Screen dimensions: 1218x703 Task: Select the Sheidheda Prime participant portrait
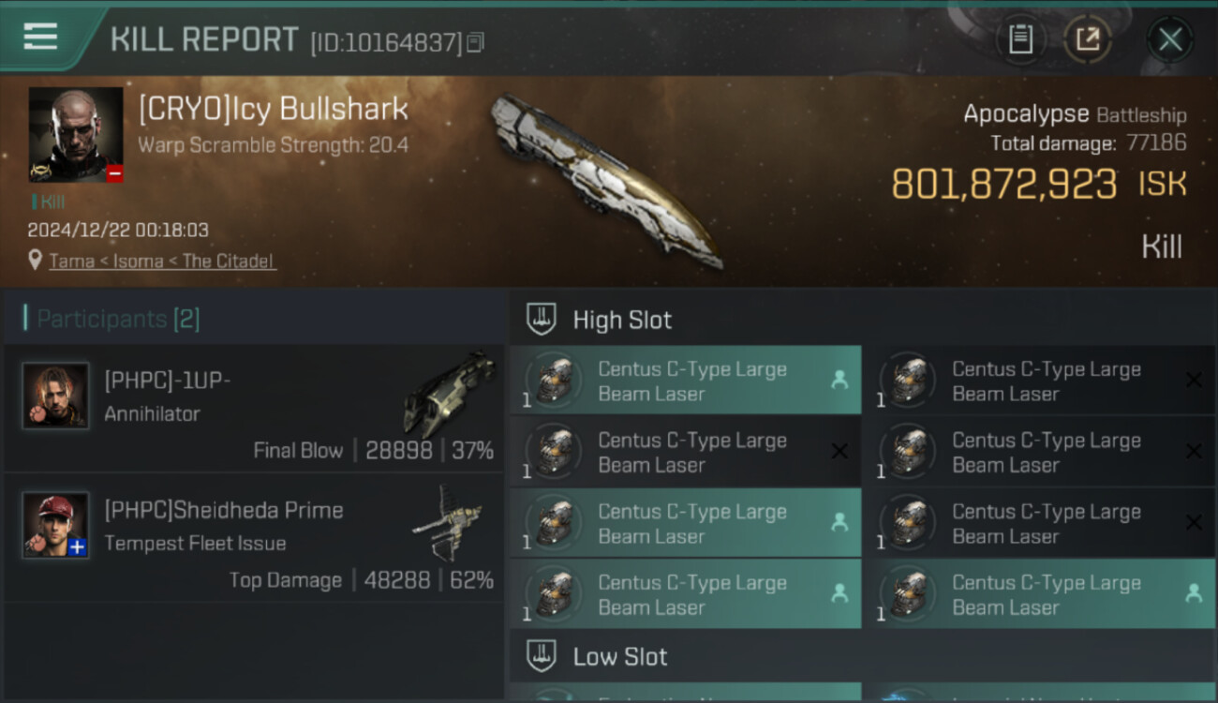[x=56, y=525]
